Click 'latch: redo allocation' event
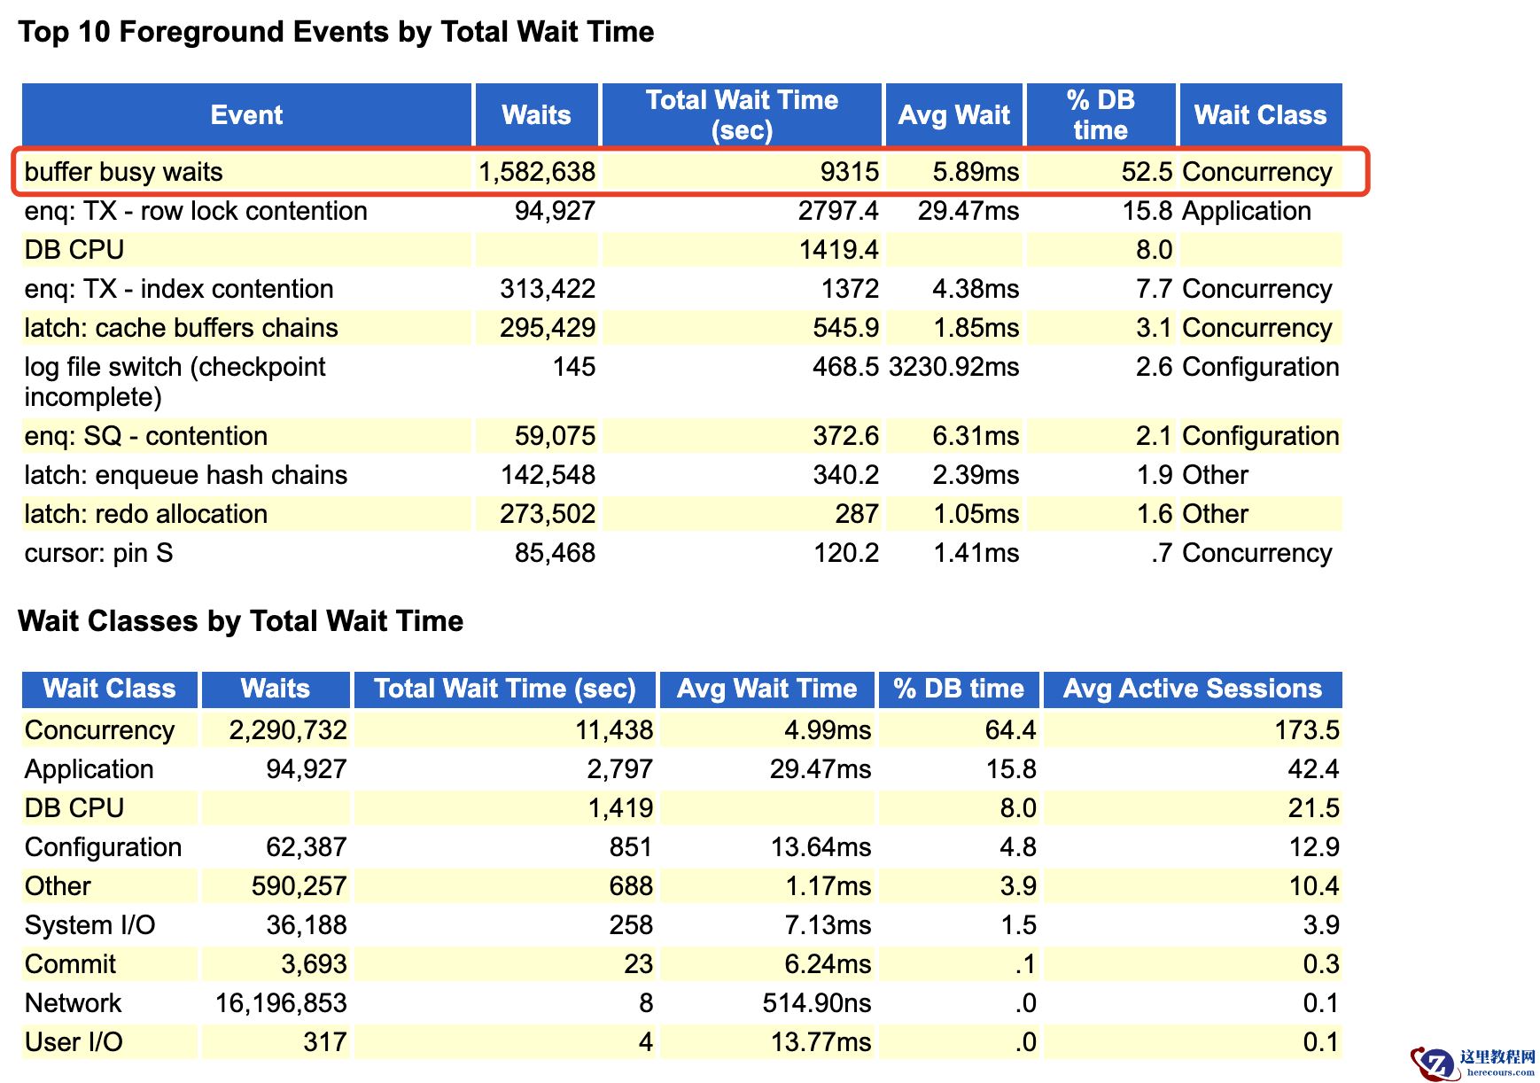The height and width of the screenshot is (1083, 1540). pos(146,514)
